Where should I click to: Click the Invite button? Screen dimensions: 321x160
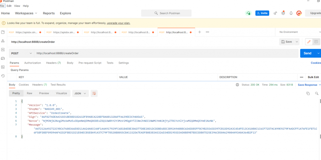pyautogui.click(x=262, y=13)
